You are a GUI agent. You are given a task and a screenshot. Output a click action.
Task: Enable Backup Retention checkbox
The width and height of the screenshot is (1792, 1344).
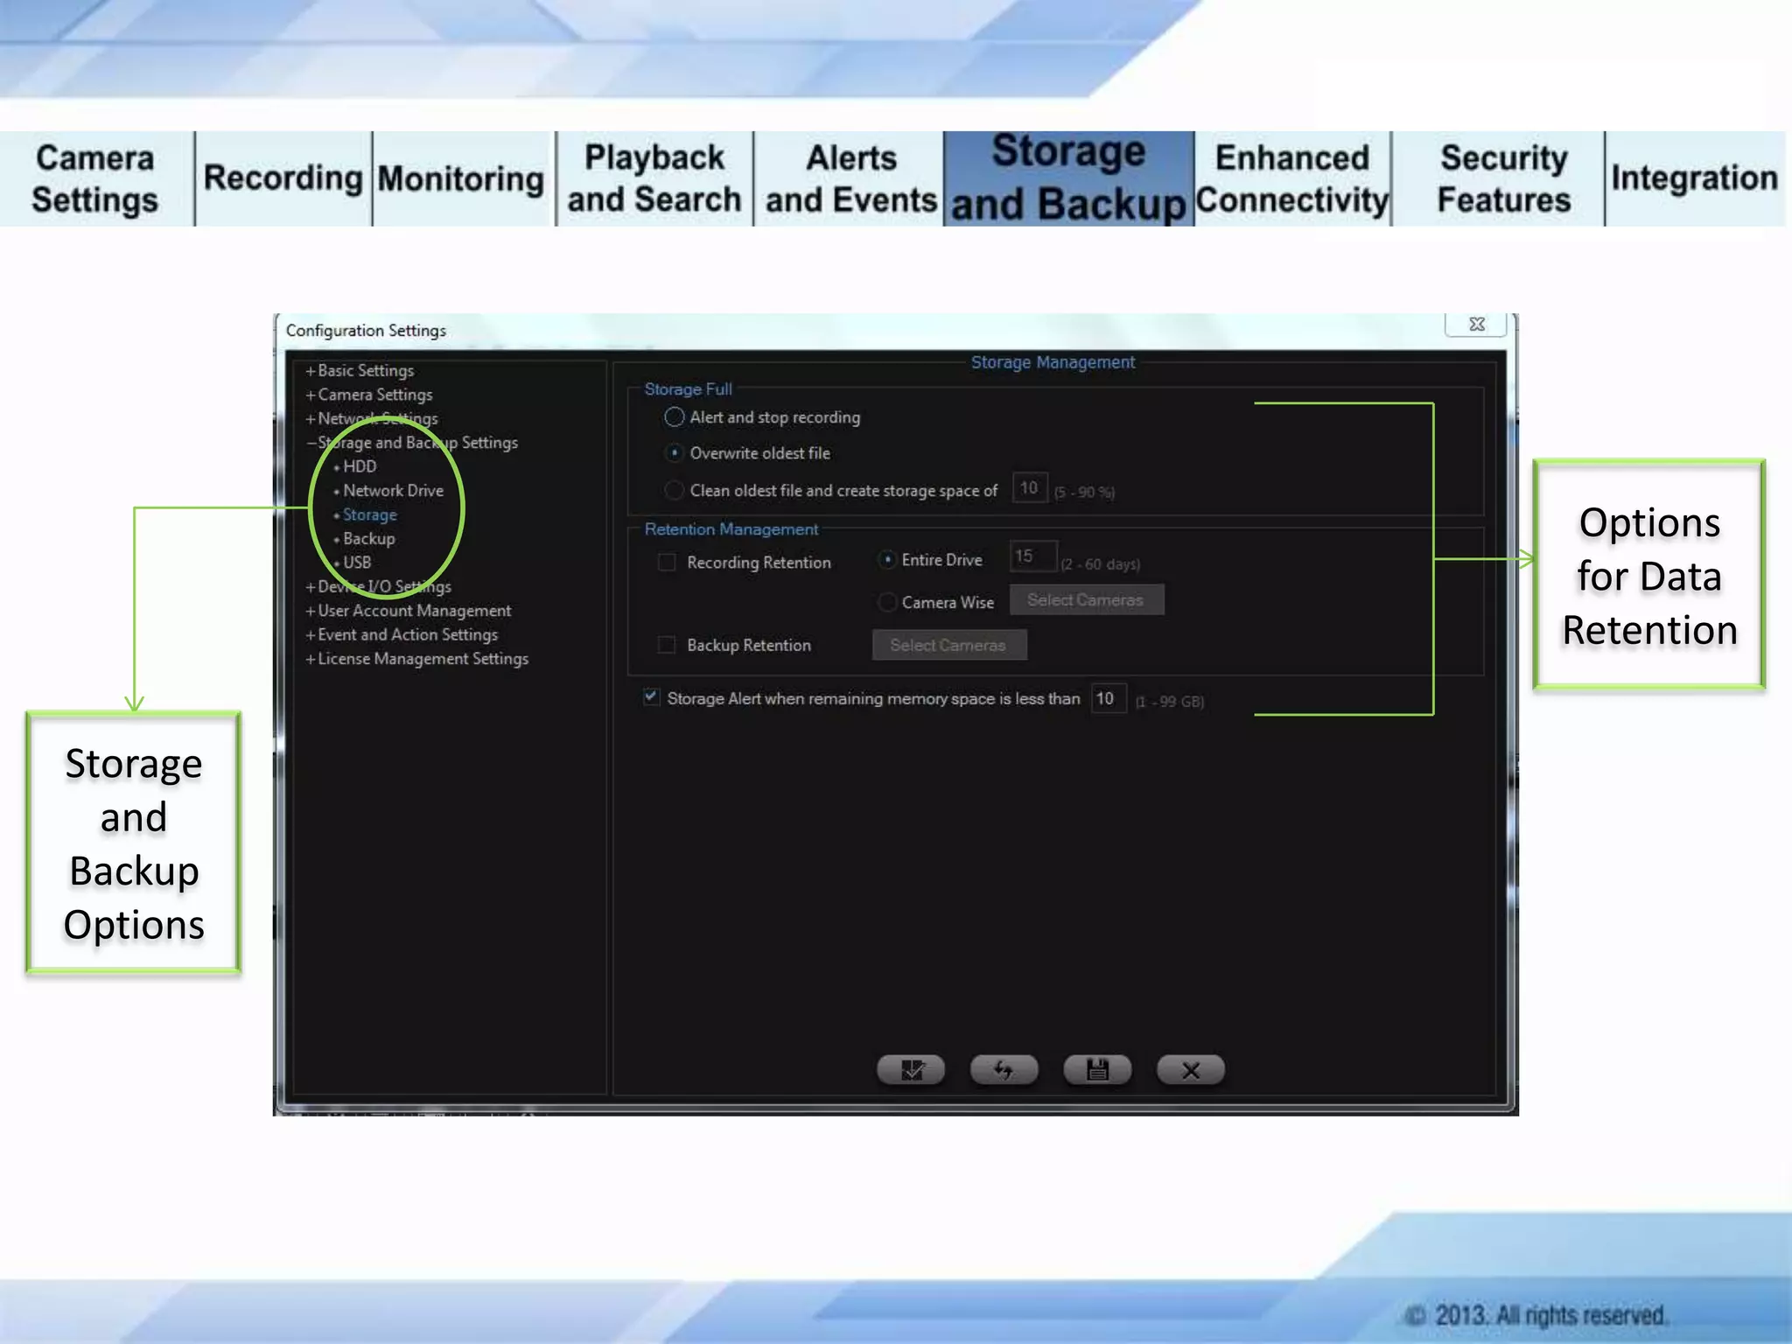tap(667, 645)
